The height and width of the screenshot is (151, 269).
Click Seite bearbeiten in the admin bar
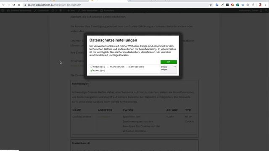click(88, 10)
